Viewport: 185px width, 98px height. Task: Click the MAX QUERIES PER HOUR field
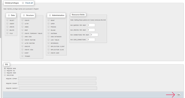tap(91, 25)
